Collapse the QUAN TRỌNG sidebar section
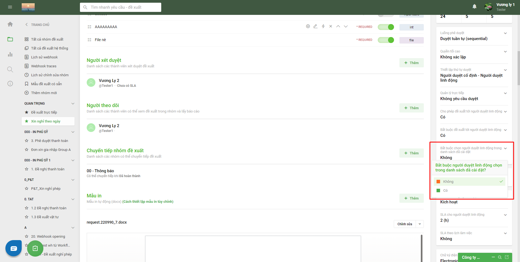 coord(73,104)
